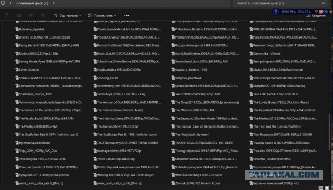Image resolution: width=333 pixels, height=190 pixels.
Task: Select file Twin.Dragons.1992.BDRip.AVC.KNG
Action: tap(41, 159)
